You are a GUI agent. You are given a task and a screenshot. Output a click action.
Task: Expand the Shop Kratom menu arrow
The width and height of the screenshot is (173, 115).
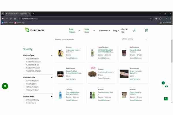[x=79, y=30]
